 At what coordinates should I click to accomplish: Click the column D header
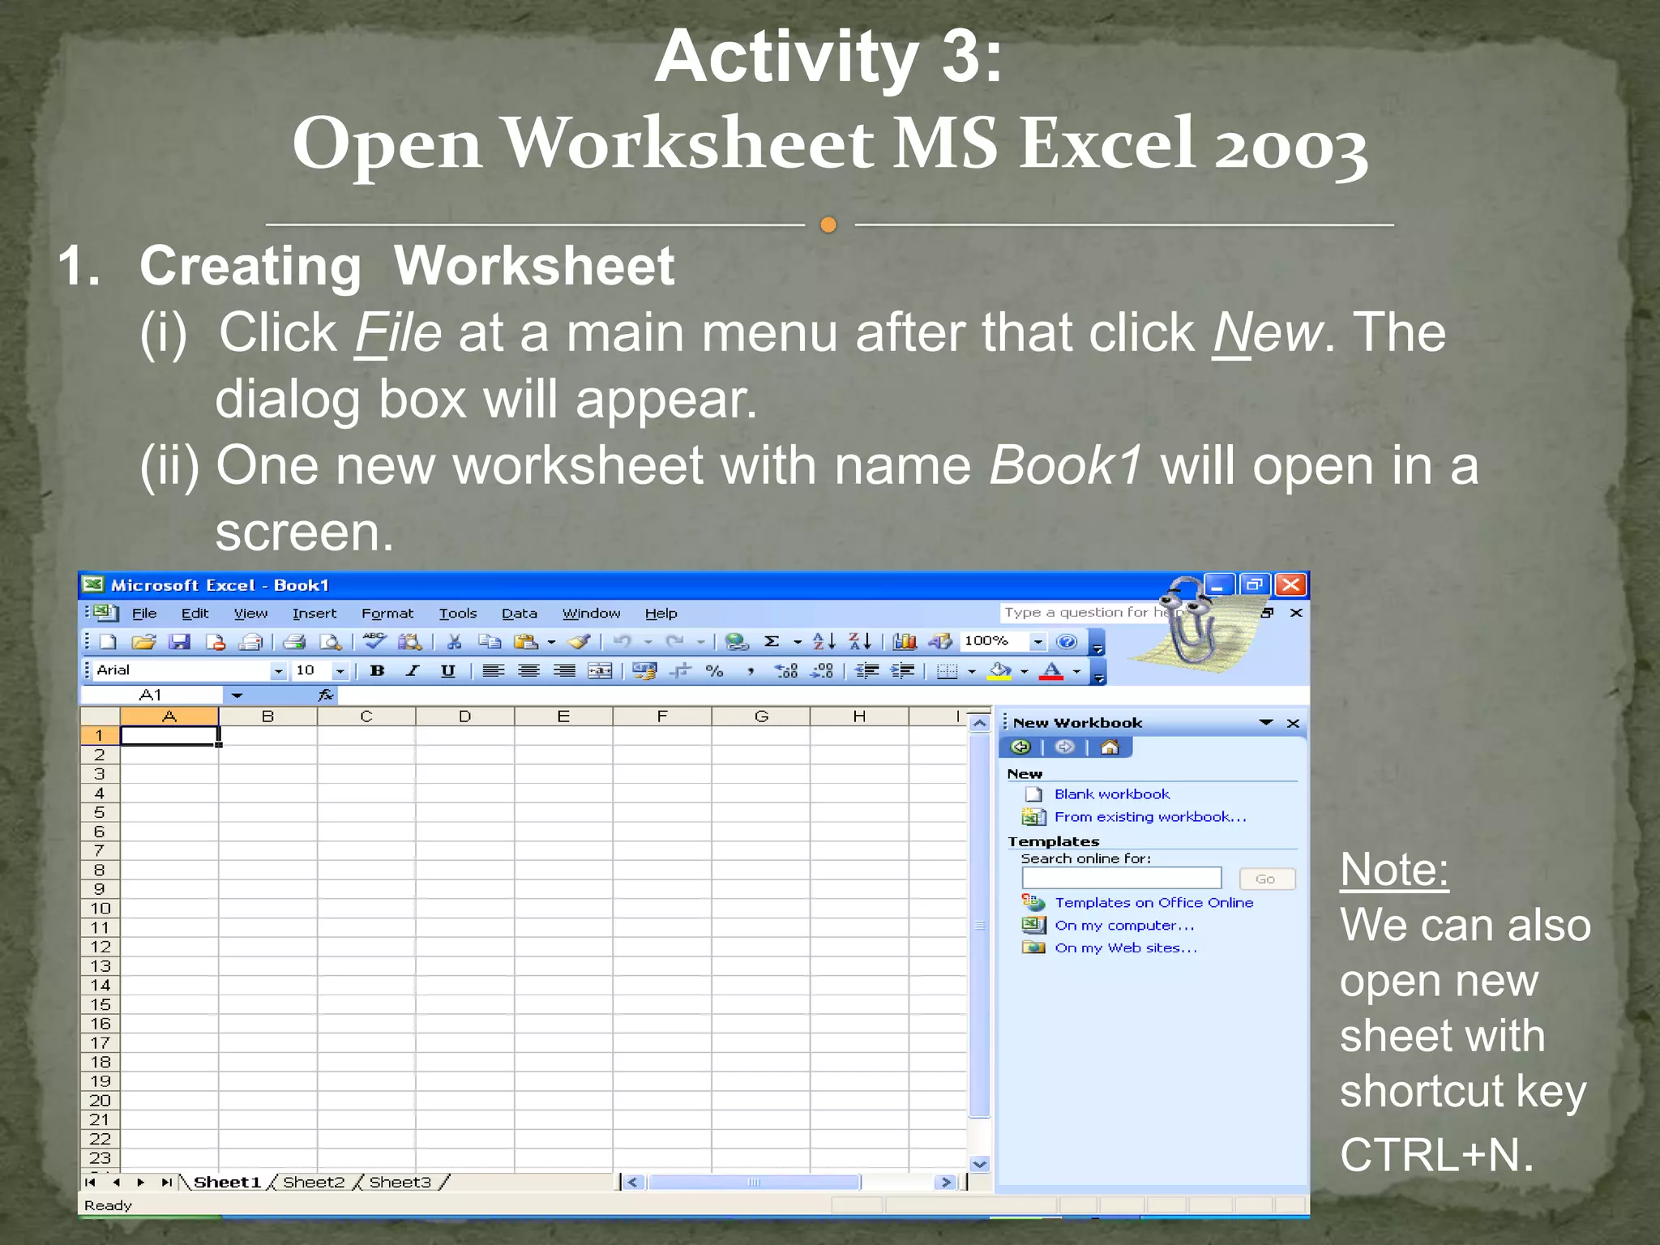(464, 717)
